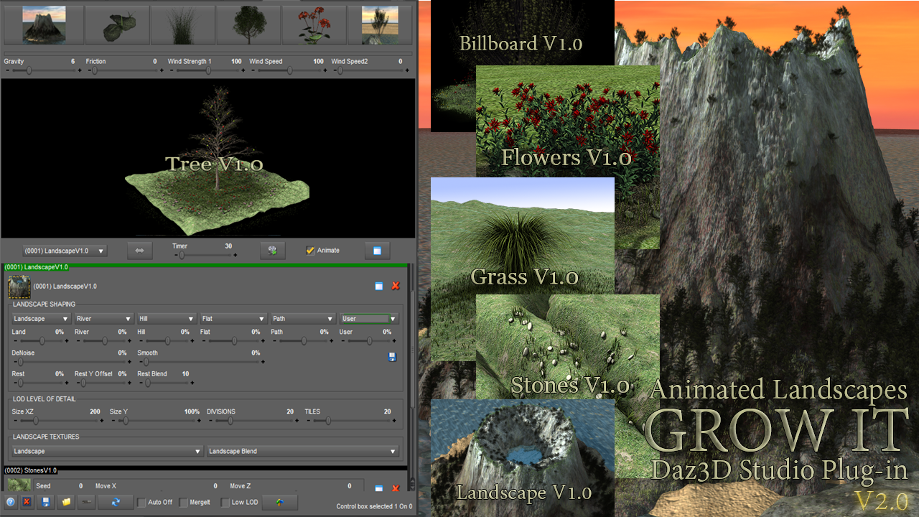Select the red Flowers preset thumbnail
Viewport: 919px width, 517px height.
click(314, 25)
